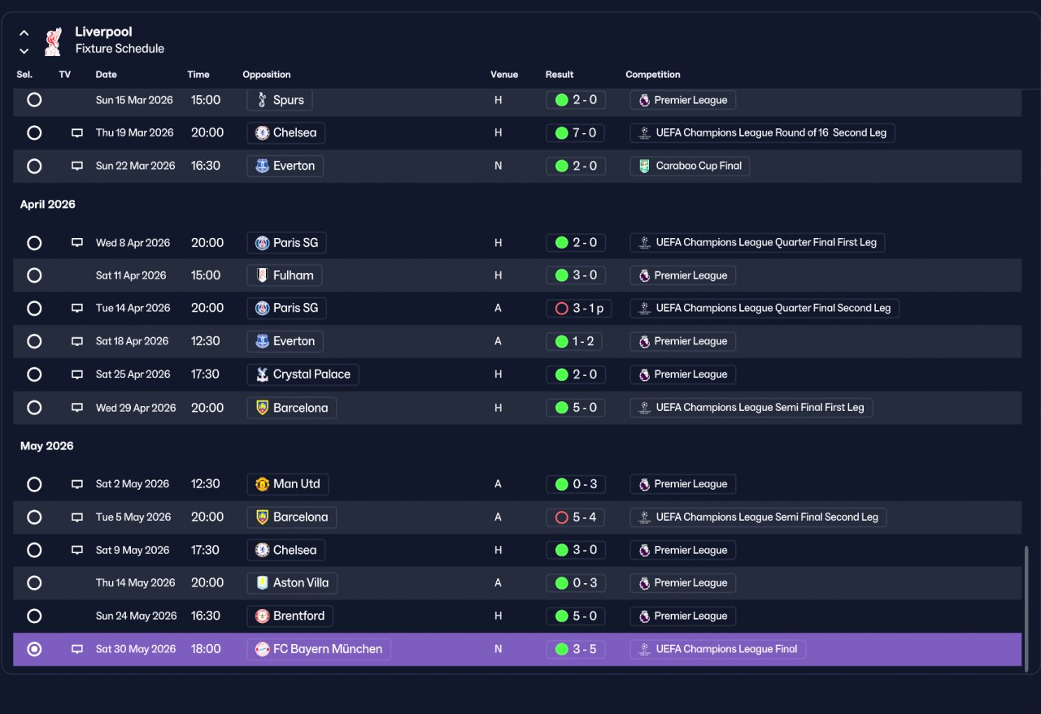Click TV icon for Everton Carabao Cup Final

(x=77, y=166)
